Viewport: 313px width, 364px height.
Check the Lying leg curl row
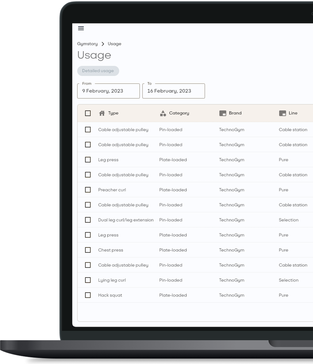tap(88, 280)
